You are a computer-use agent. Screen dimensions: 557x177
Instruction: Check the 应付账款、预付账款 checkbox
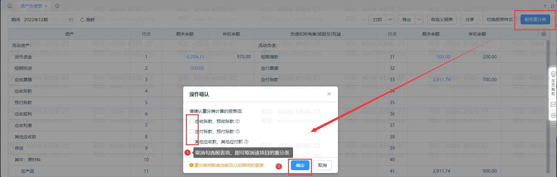click(x=192, y=132)
